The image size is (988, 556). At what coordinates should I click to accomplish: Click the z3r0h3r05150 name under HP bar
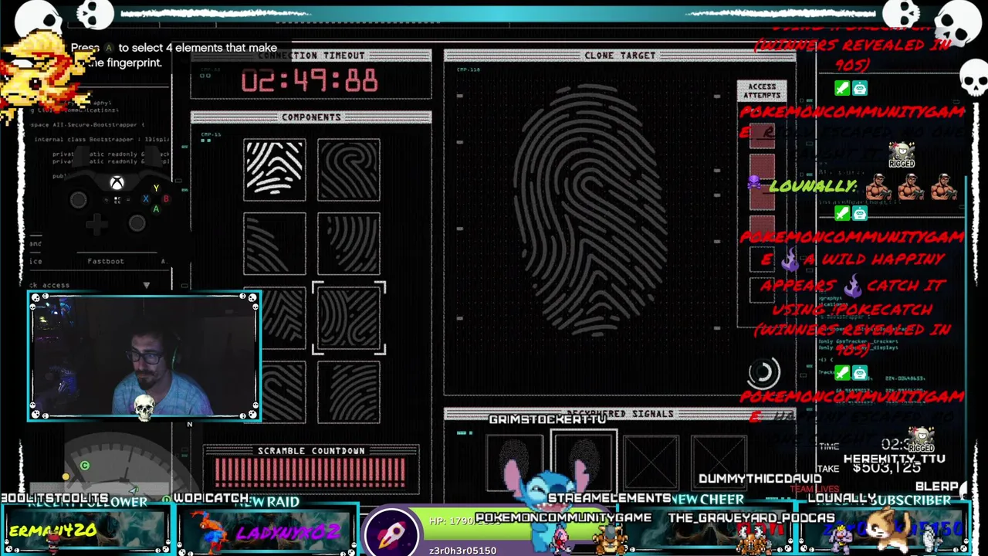click(462, 551)
